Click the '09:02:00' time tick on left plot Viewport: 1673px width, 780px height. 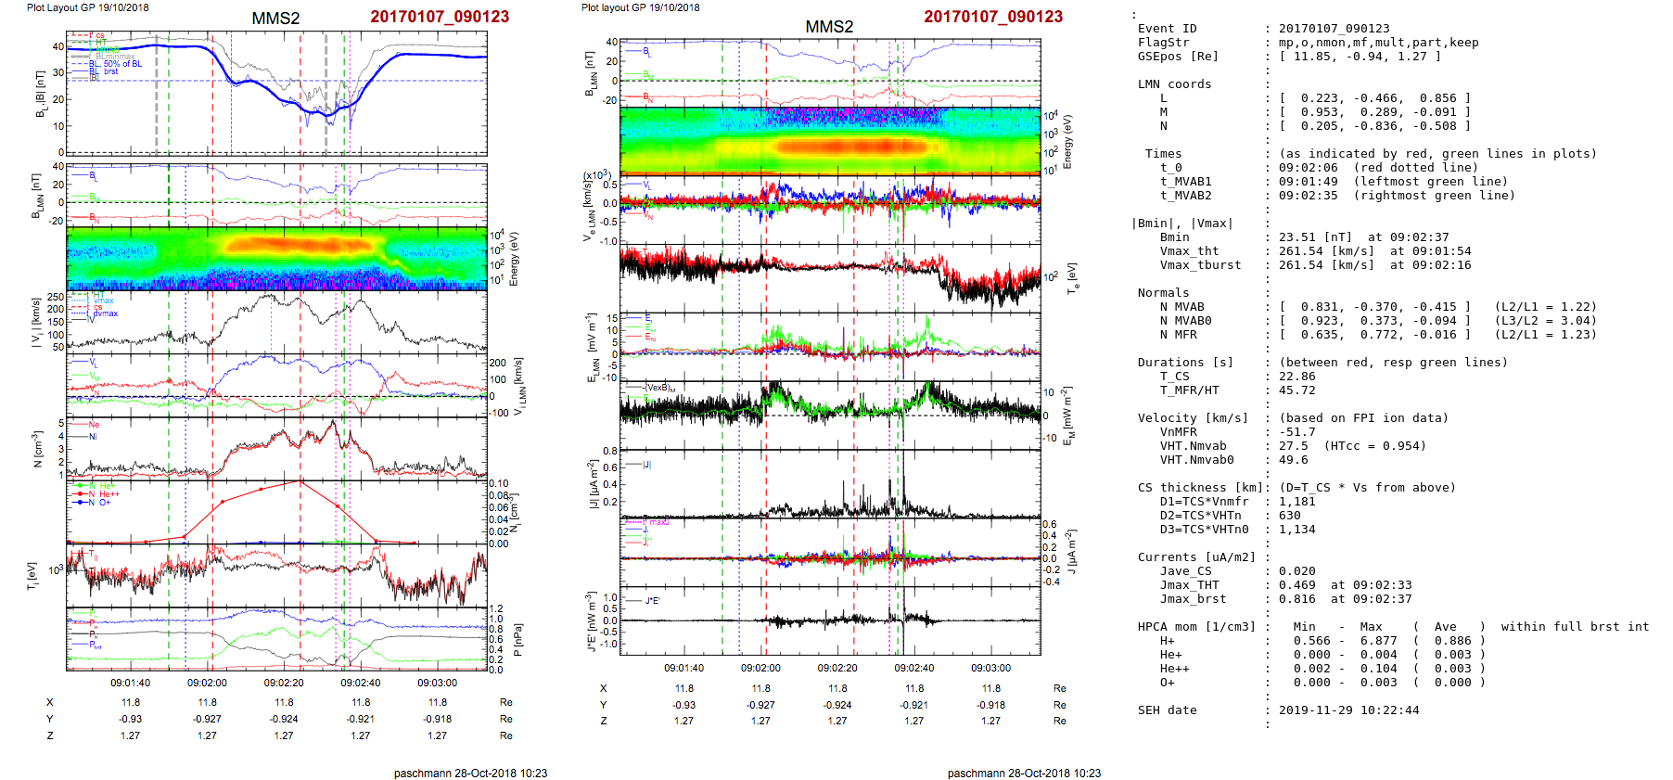point(207,683)
